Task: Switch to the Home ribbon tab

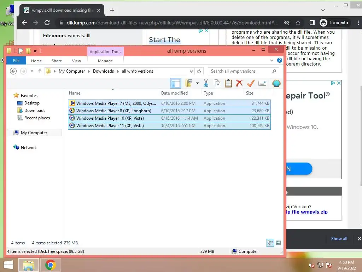Action: tap(36, 61)
